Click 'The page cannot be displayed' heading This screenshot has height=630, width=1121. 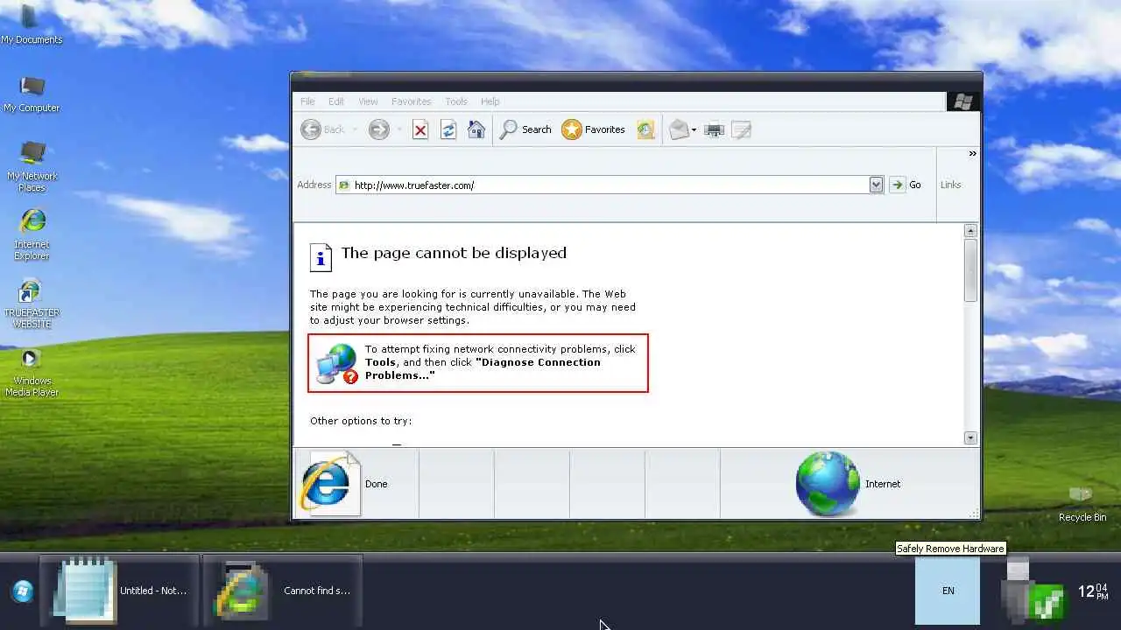point(454,253)
